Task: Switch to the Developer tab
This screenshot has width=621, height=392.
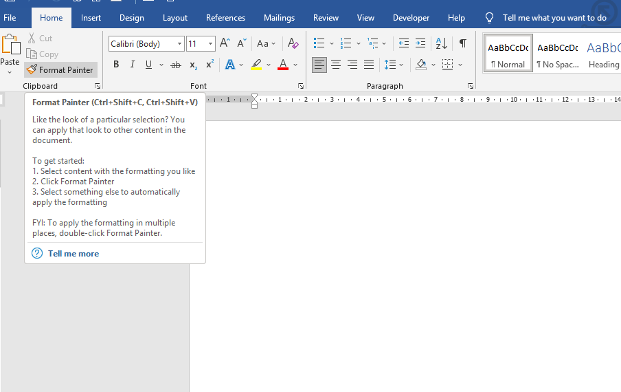Action: 411,18
